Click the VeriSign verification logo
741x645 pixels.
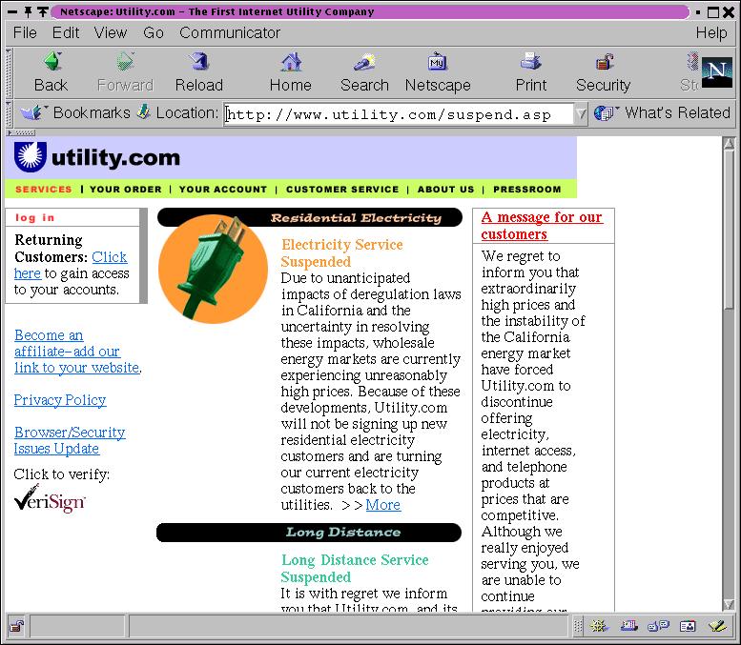pos(50,498)
